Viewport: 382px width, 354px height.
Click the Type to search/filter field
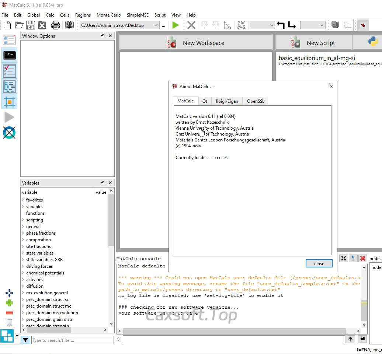point(72,340)
